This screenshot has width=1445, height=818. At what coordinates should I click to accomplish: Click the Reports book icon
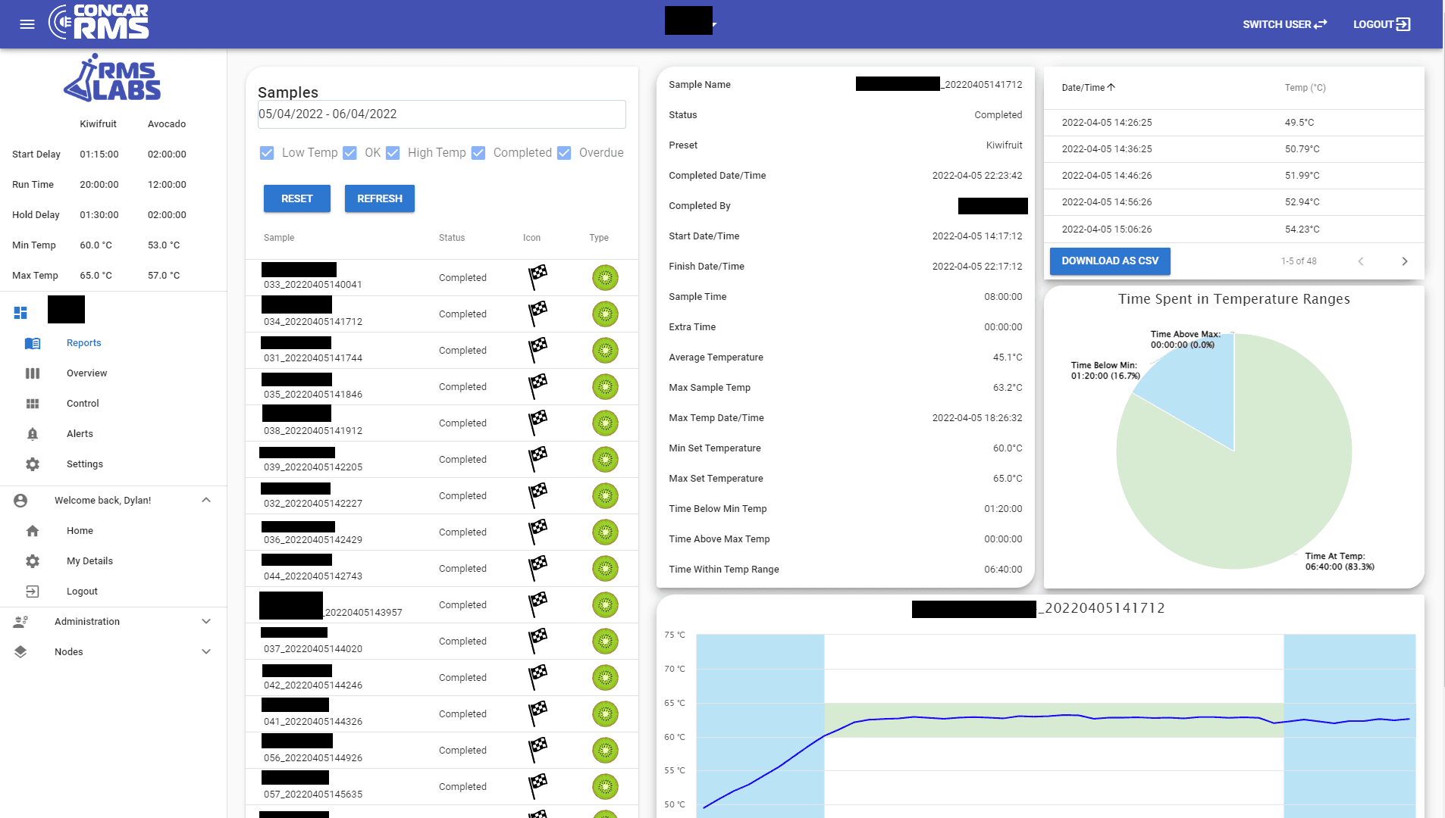tap(33, 343)
